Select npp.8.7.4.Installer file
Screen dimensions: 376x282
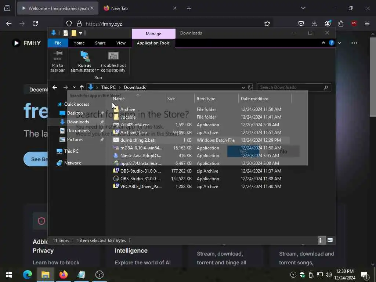[201, 163]
